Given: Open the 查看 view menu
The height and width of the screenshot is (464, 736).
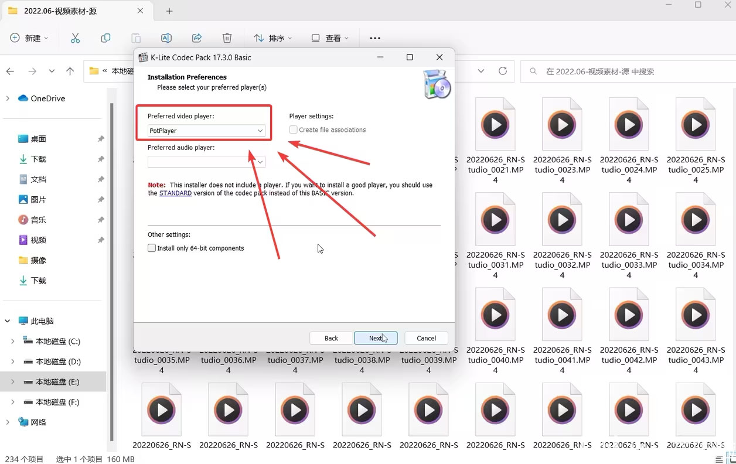Looking at the screenshot, I should 330,38.
